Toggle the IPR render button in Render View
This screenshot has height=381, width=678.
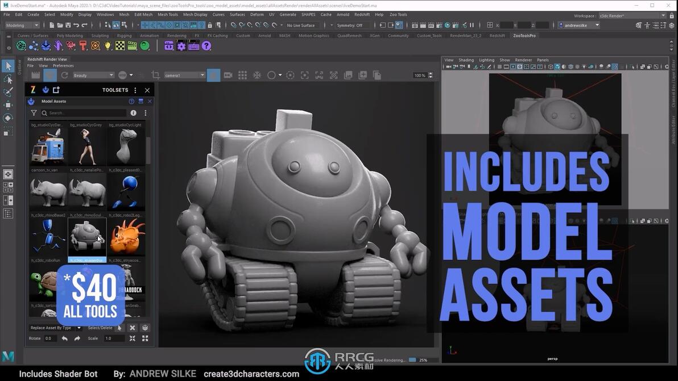(x=50, y=75)
